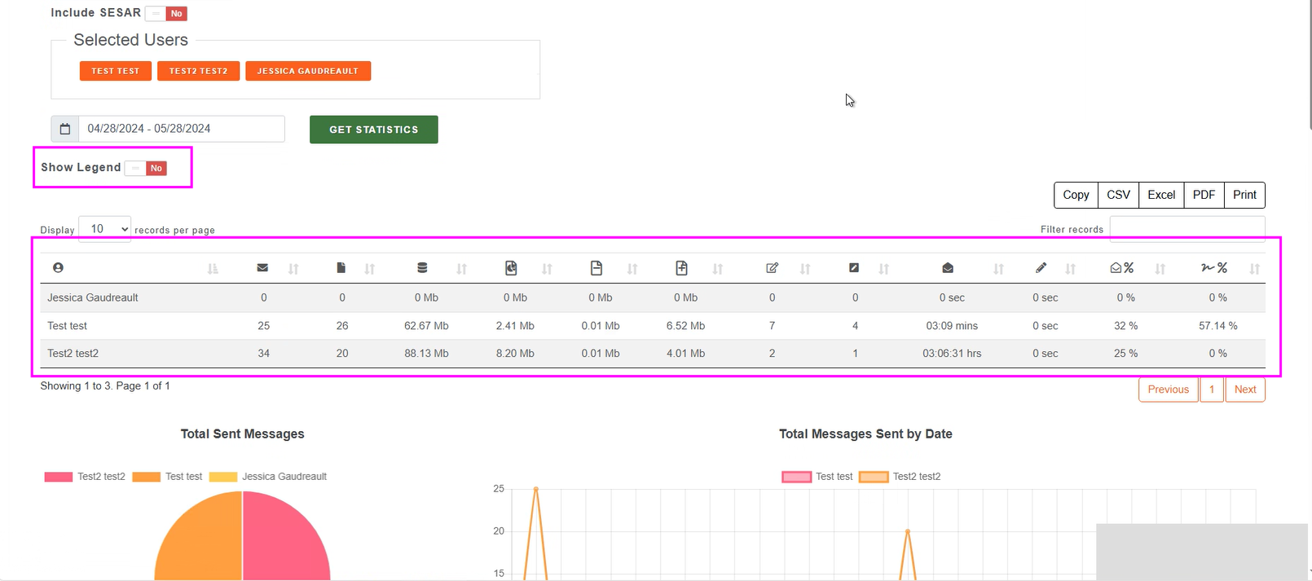Toggle the Include SESAR switch
The height and width of the screenshot is (581, 1312).
coord(166,13)
